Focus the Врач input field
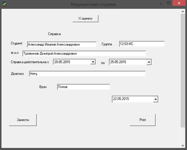 coord(84,87)
